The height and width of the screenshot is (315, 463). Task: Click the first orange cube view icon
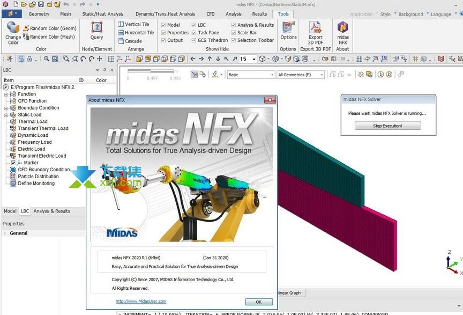click(139, 59)
